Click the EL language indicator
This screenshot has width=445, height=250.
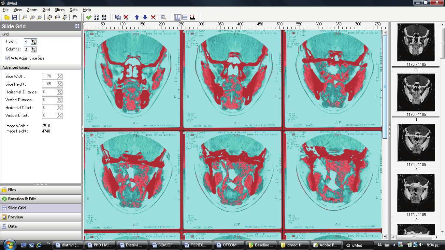pyautogui.click(x=380, y=245)
